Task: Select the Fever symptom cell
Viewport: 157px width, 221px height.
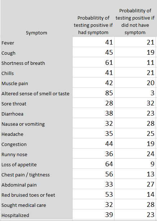Action: pyautogui.click(x=36, y=42)
